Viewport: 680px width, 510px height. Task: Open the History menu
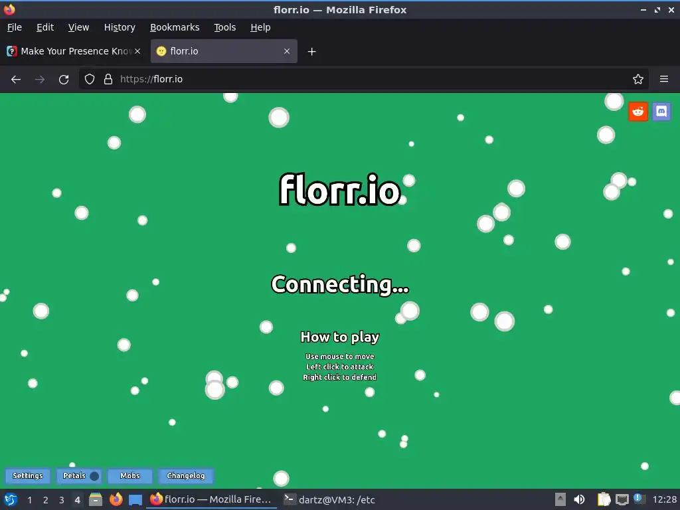click(120, 27)
